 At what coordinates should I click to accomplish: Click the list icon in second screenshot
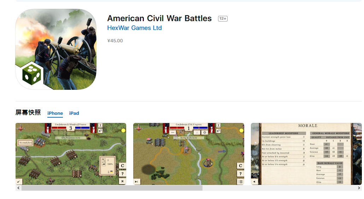pos(240,182)
